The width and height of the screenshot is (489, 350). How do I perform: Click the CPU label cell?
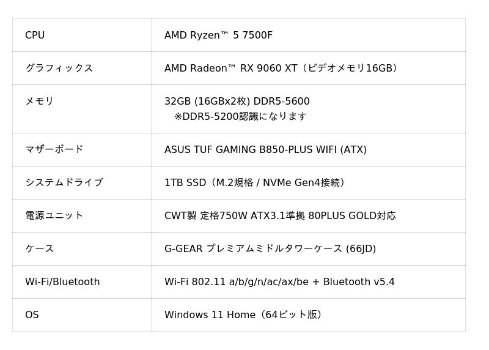coord(35,35)
